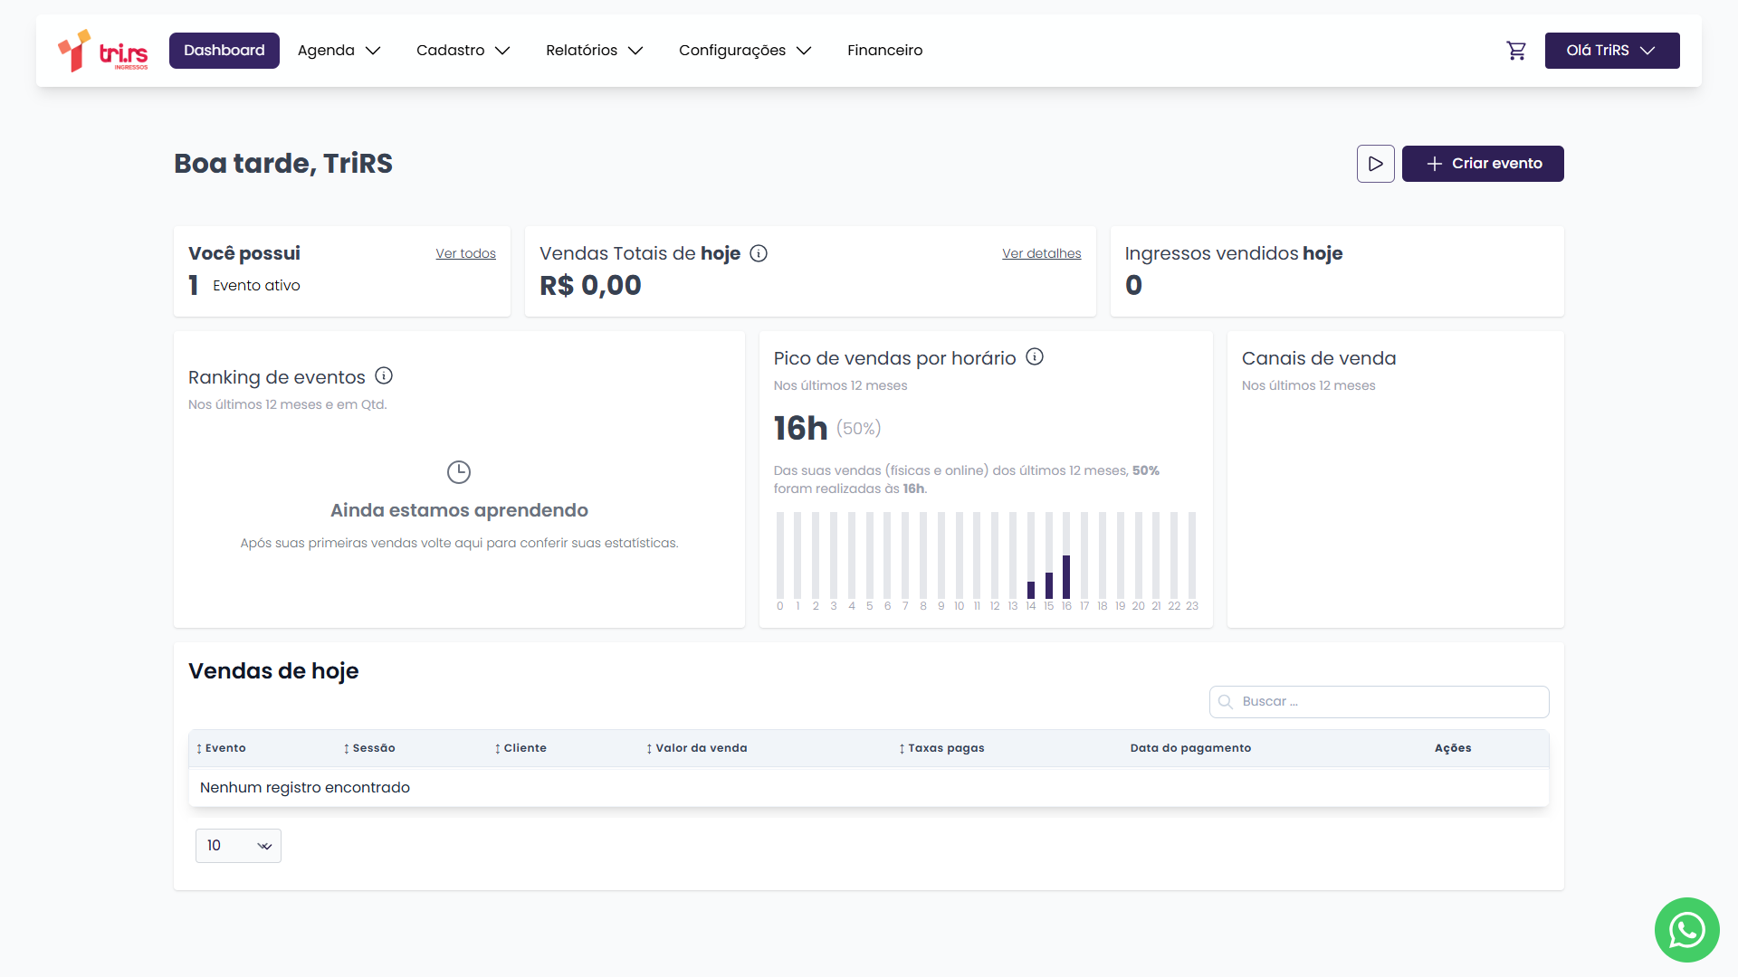Image resolution: width=1738 pixels, height=977 pixels.
Task: Click the search magnifier icon
Action: (x=1226, y=702)
